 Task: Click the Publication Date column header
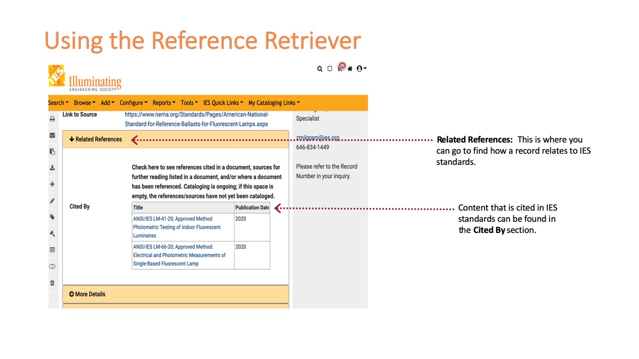point(252,207)
